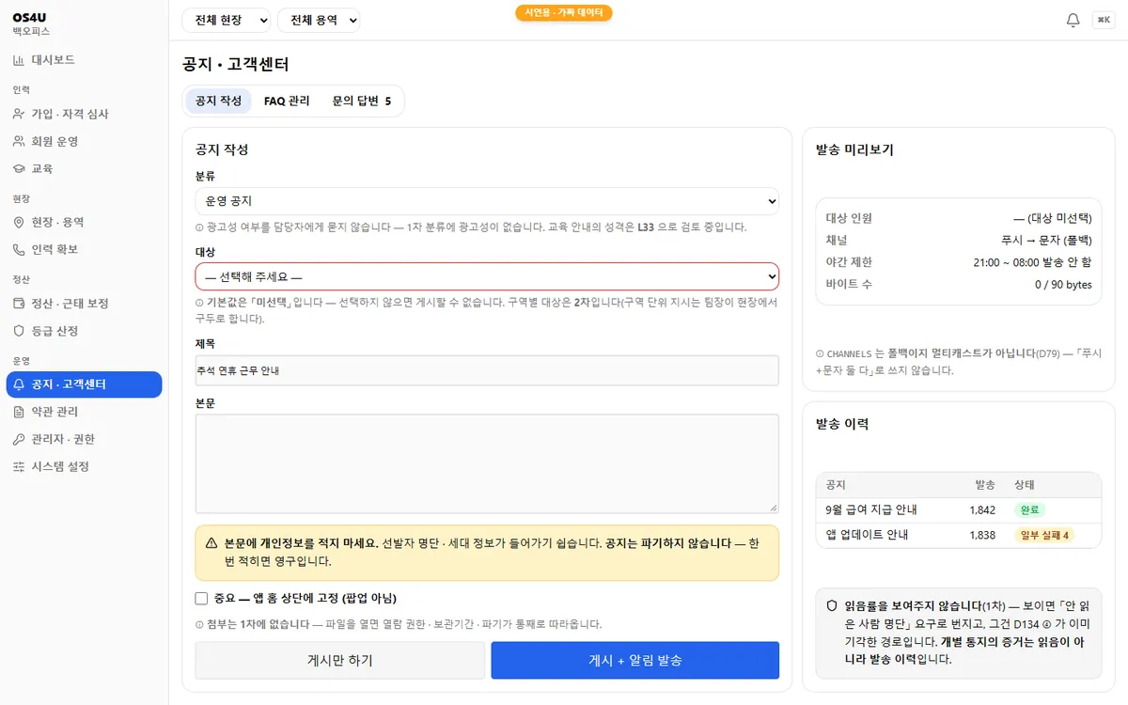
Task: Click the 일부 실패 4 status badge
Action: click(x=1045, y=535)
